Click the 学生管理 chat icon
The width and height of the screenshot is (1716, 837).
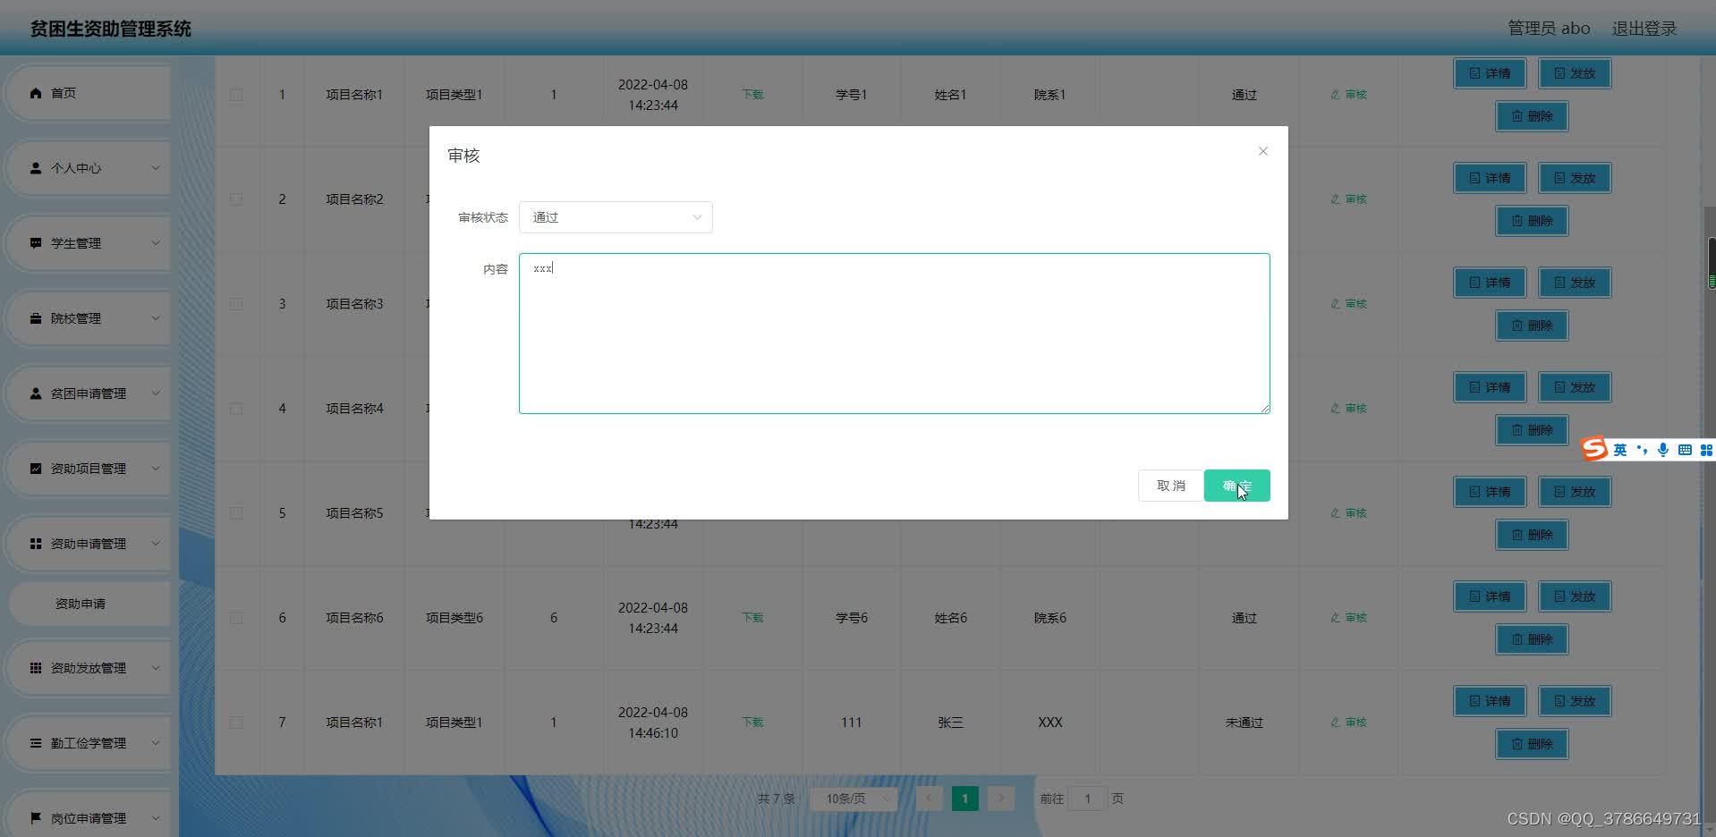36,243
